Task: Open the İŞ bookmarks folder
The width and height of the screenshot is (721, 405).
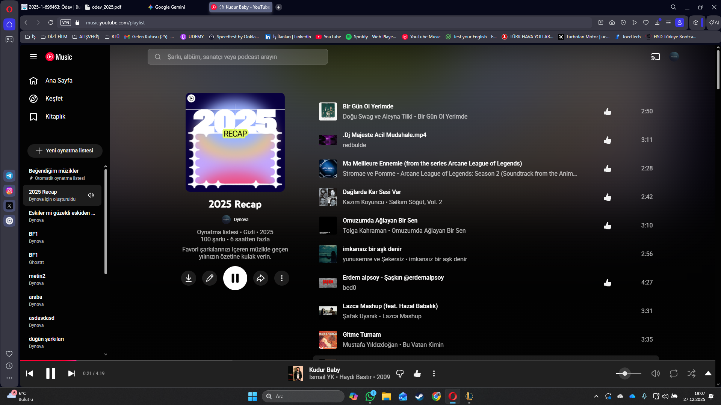Action: click(30, 37)
